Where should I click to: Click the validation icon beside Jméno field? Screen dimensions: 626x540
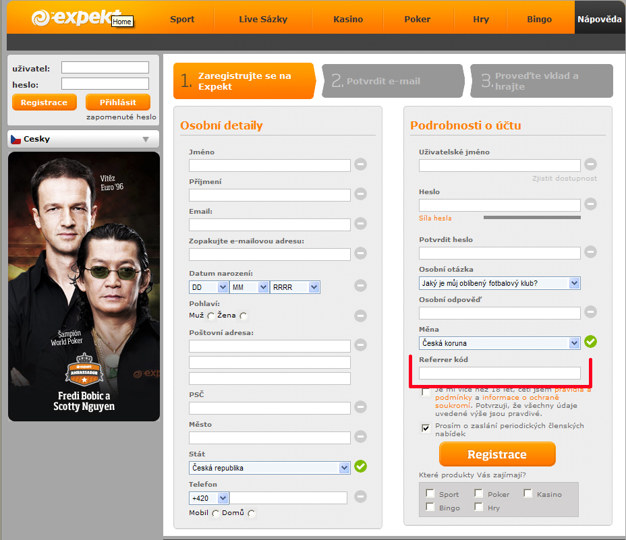(x=360, y=164)
